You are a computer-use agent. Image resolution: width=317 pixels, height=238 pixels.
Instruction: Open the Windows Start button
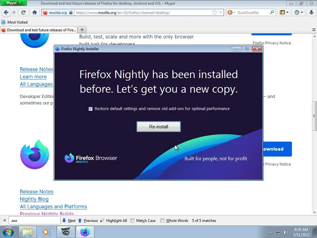[8, 232]
